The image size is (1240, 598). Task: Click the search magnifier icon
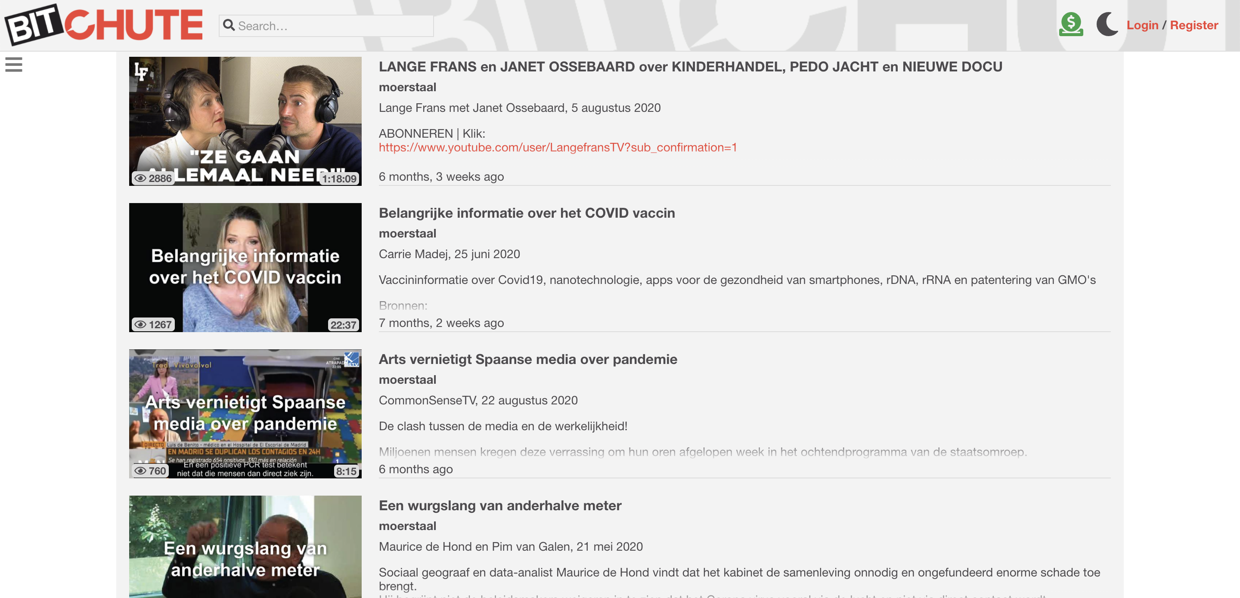coord(229,25)
